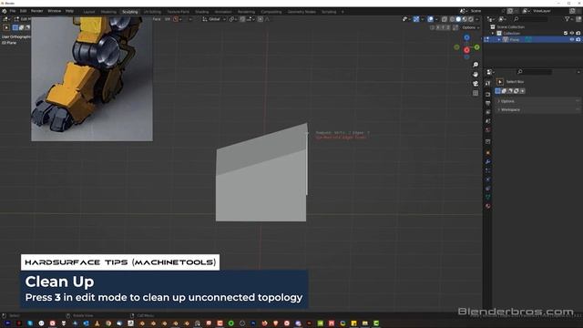Screen dimensions: 583x328
Task: Toggle snapping magnet icon
Action: 242,19
